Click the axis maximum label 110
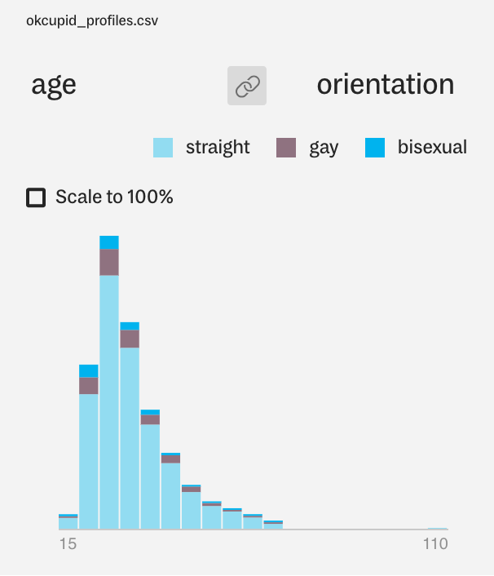 [x=434, y=543]
